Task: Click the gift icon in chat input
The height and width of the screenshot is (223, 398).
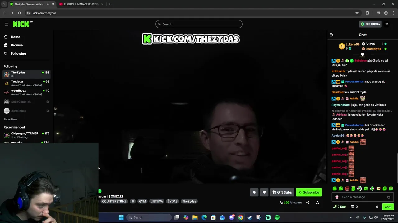Action: (x=337, y=197)
